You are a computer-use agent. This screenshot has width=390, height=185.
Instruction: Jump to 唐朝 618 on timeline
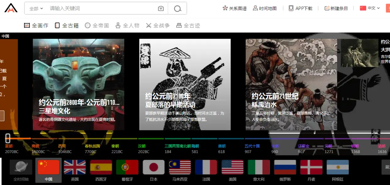pyautogui.click(x=222, y=149)
